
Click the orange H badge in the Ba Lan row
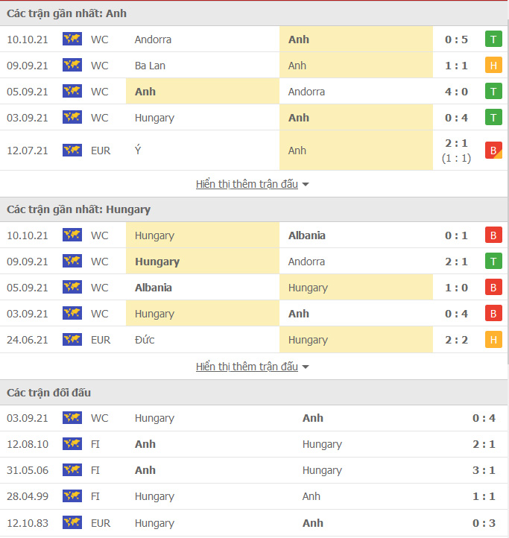click(493, 66)
